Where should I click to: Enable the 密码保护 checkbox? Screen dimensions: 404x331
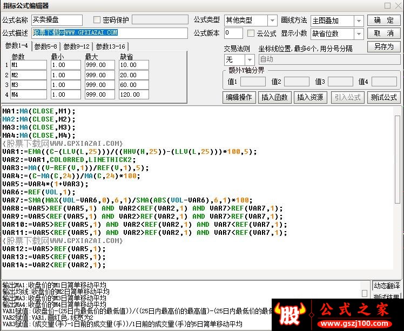point(97,21)
